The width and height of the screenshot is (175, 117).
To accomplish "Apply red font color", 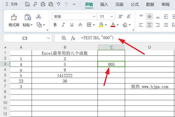I will (x=113, y=25).
